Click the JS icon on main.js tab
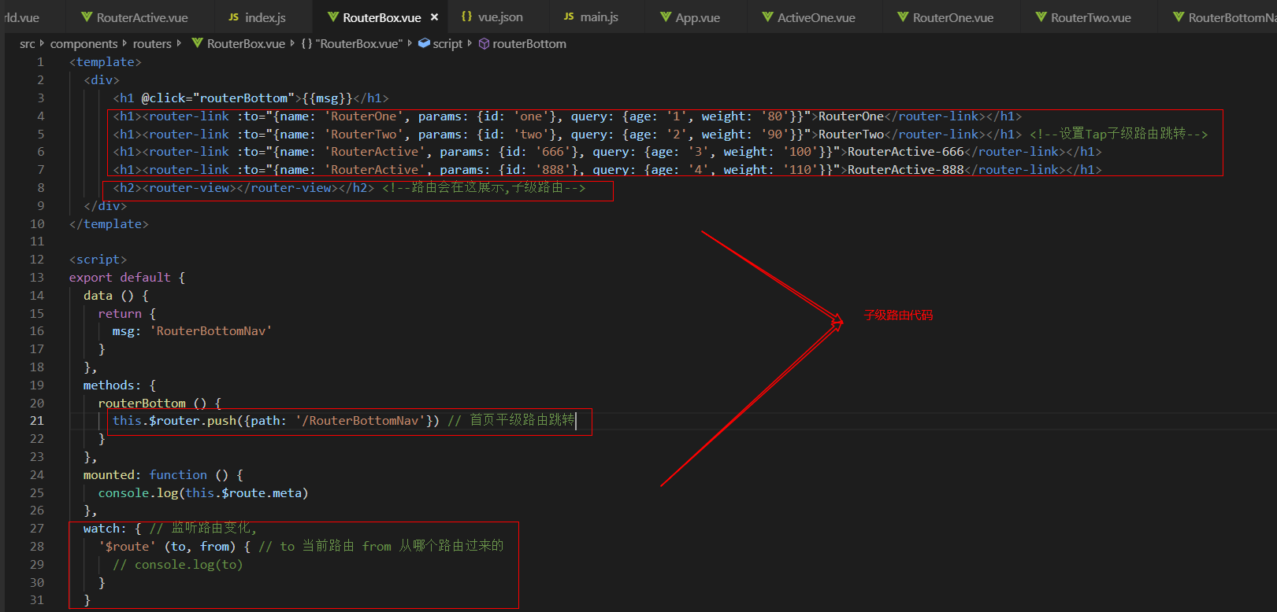 (x=569, y=17)
